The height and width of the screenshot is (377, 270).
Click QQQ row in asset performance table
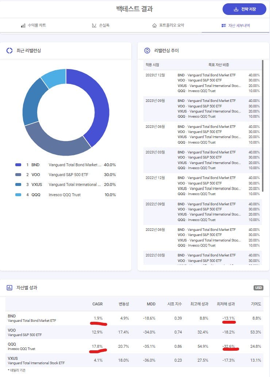[134, 346]
